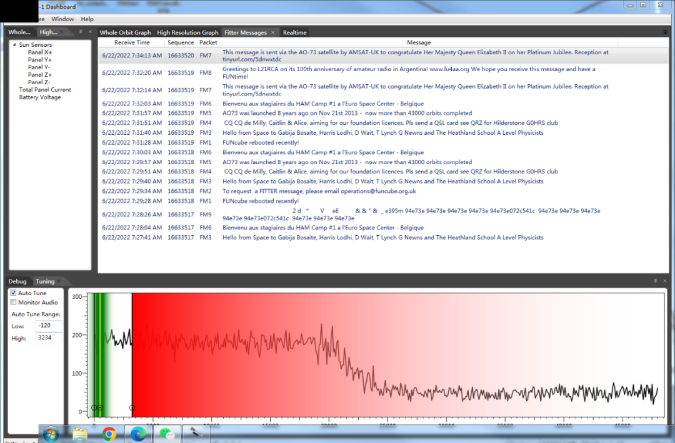Select the 7:31:28 AM FUNcube rebooted message
Image resolution: width=675 pixels, height=443 pixels.
pos(384,143)
